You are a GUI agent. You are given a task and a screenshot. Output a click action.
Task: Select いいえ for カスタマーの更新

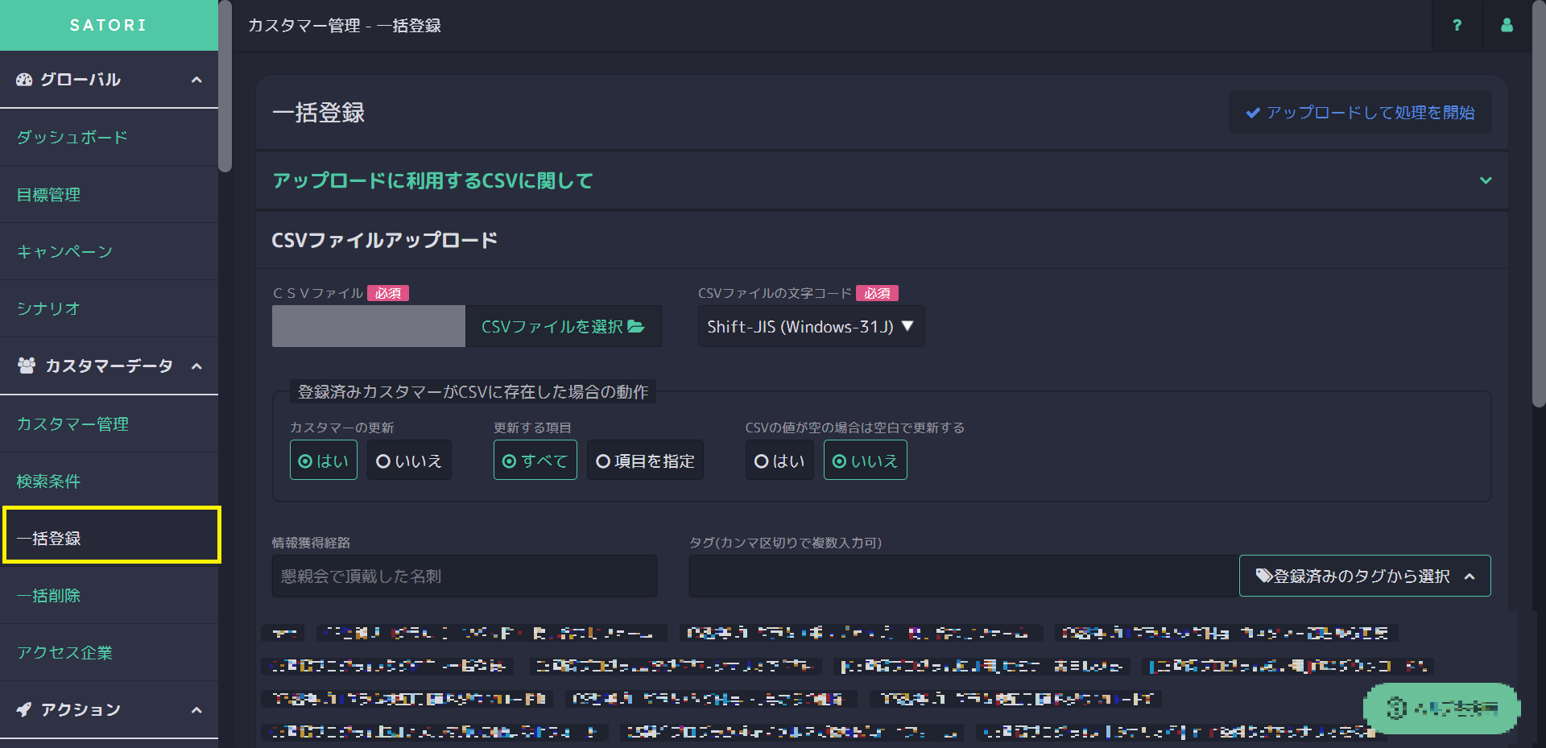point(409,461)
